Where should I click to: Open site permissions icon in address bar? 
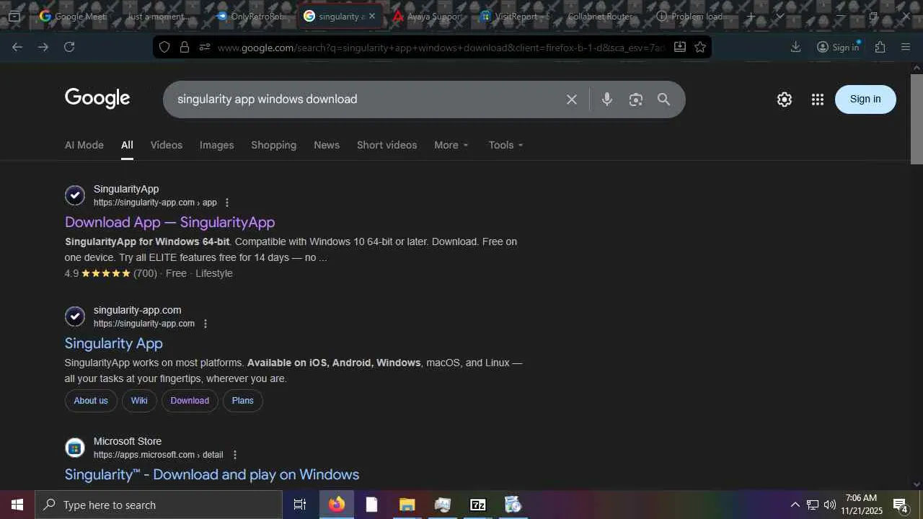click(205, 47)
